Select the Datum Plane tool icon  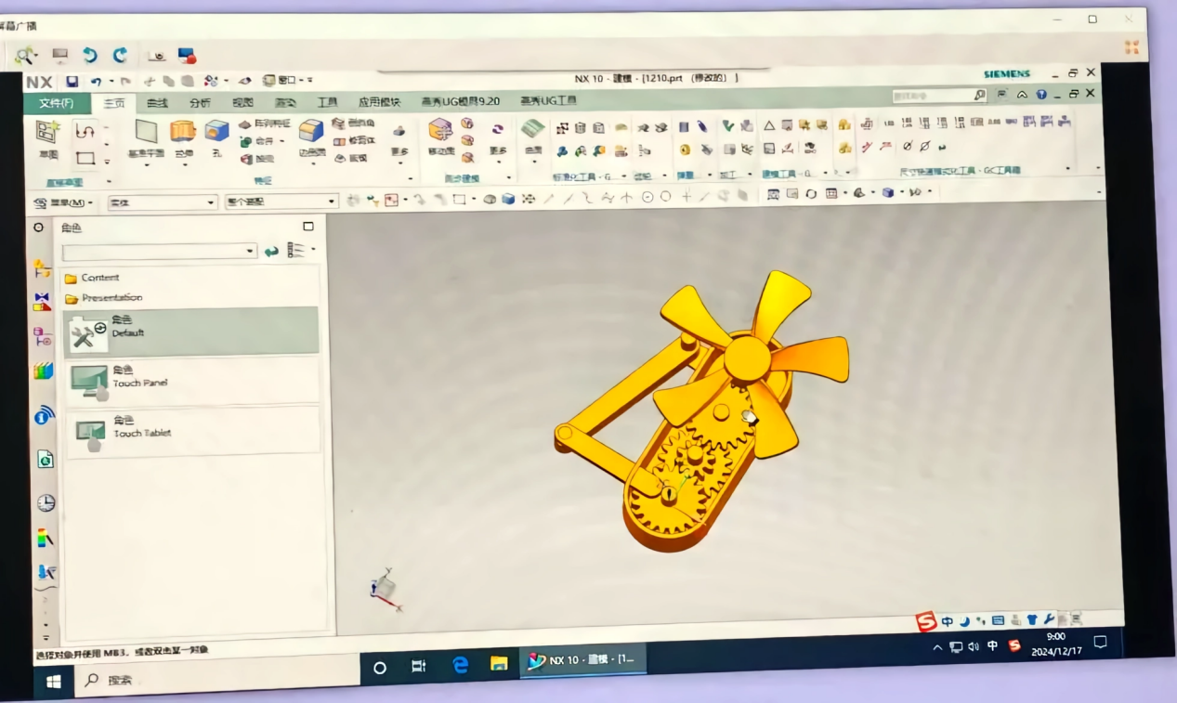147,133
